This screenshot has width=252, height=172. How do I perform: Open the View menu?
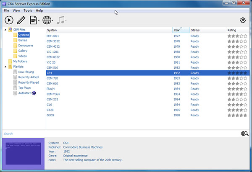(16, 10)
